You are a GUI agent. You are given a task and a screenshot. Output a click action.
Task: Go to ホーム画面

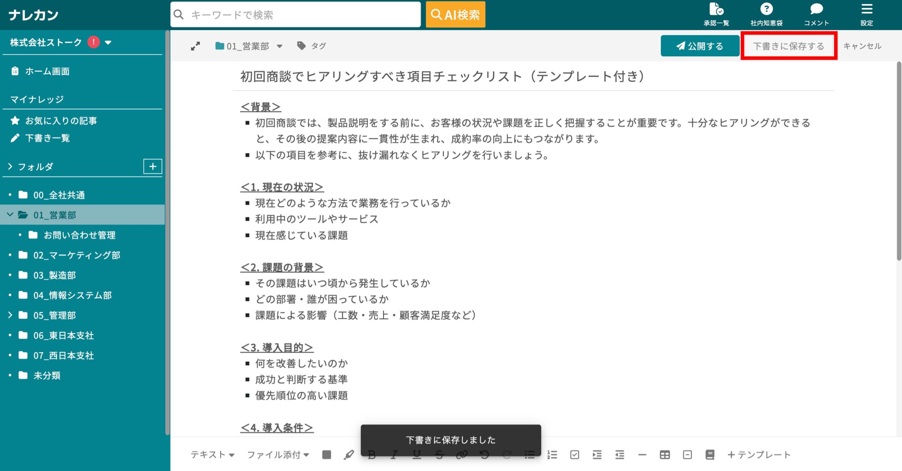pos(47,71)
